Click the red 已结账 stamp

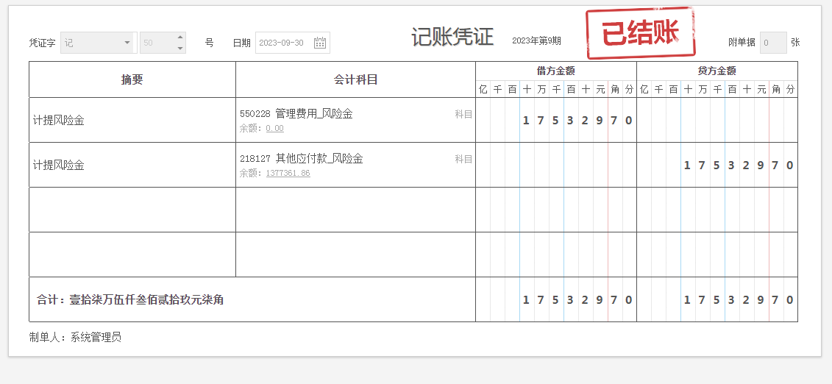point(640,33)
